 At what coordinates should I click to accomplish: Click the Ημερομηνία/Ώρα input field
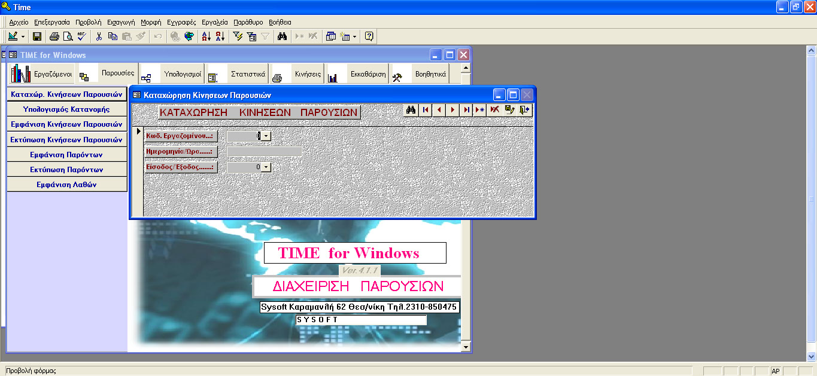pos(265,152)
